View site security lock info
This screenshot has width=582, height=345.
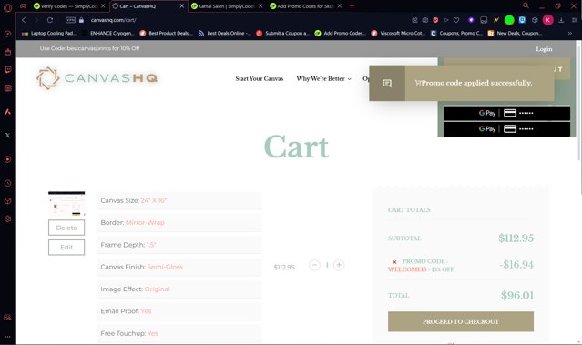click(x=81, y=20)
